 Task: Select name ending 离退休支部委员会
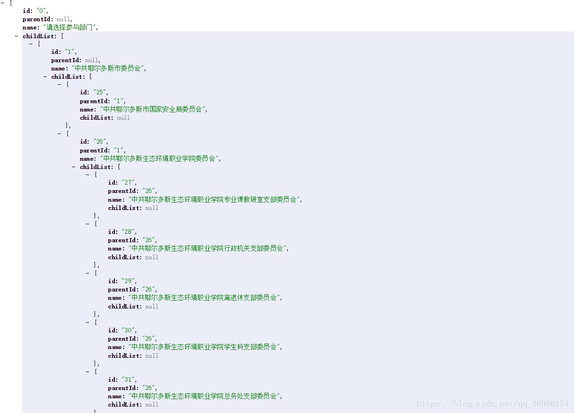[205, 298]
